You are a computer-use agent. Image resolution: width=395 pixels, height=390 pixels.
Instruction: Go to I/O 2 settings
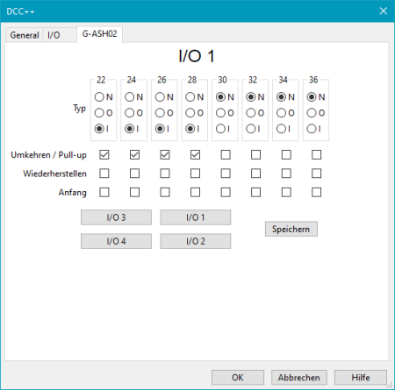pyautogui.click(x=196, y=241)
